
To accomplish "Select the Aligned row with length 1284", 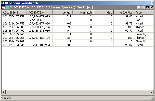I will (x=77, y=38).
